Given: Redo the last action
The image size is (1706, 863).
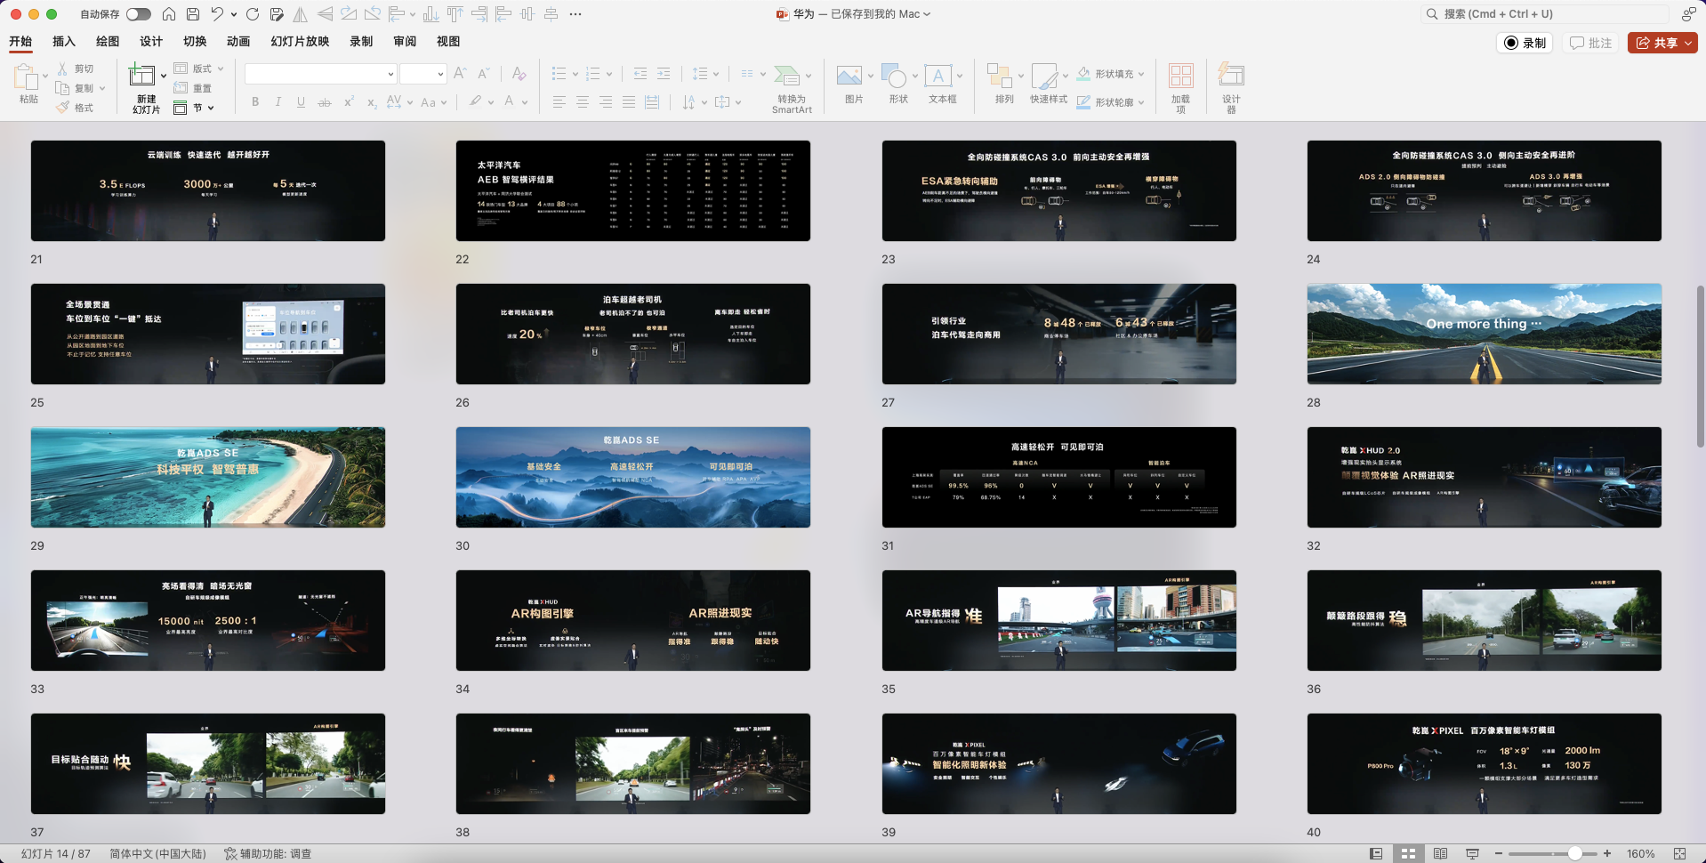Looking at the screenshot, I should tap(253, 14).
